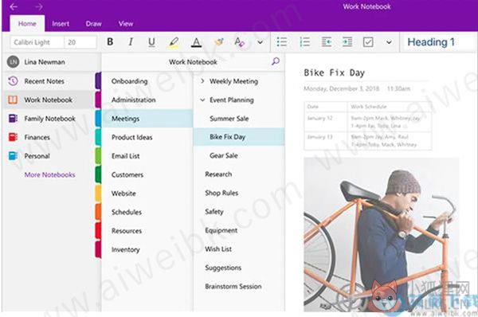Select the Schedules section
Image resolution: width=478 pixels, height=317 pixels.
(147, 212)
